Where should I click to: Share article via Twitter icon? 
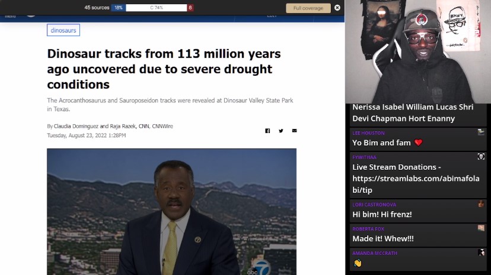[x=281, y=131]
